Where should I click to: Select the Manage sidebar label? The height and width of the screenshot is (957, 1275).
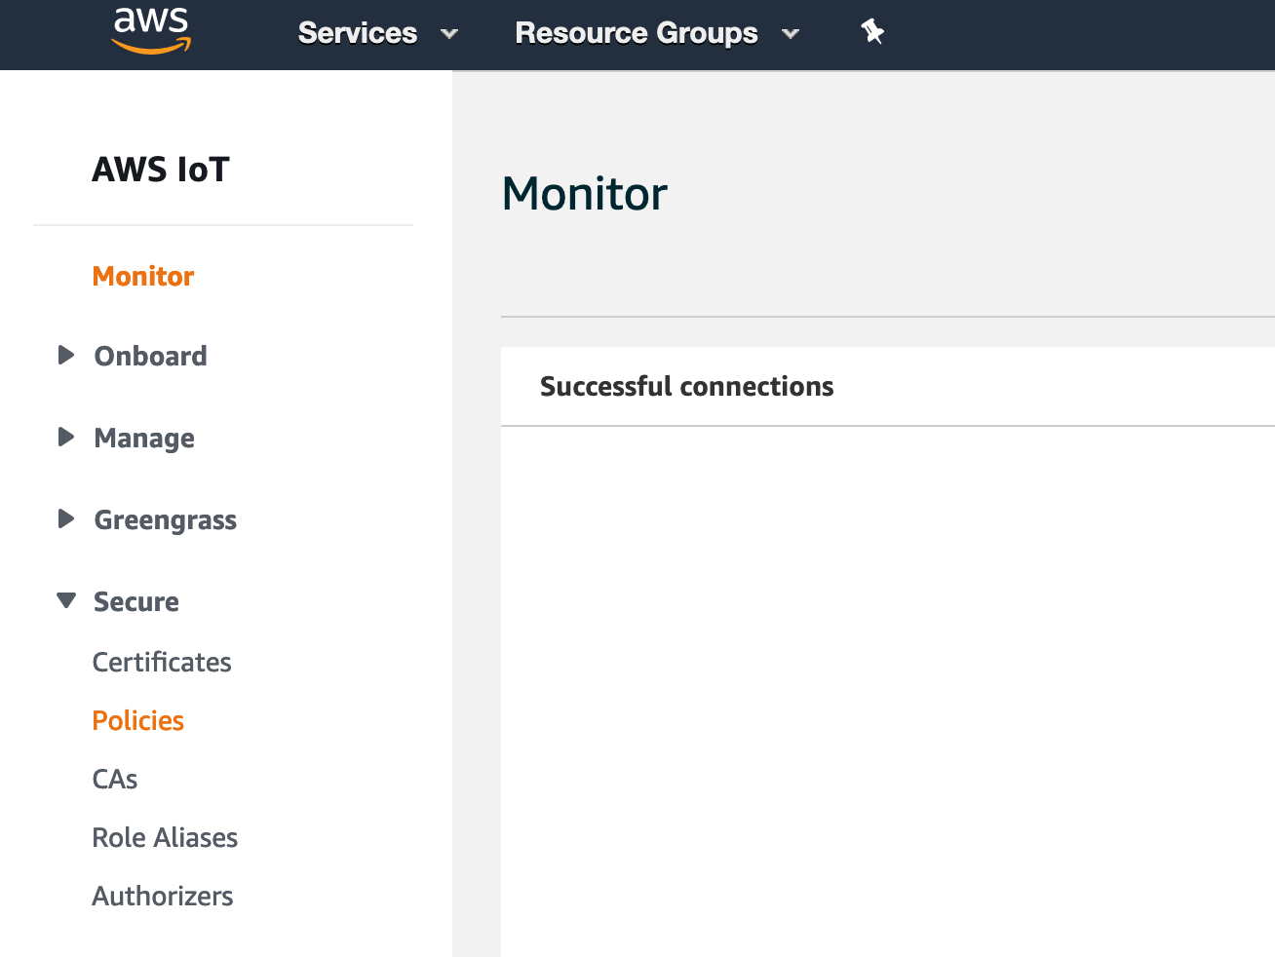[x=144, y=439]
